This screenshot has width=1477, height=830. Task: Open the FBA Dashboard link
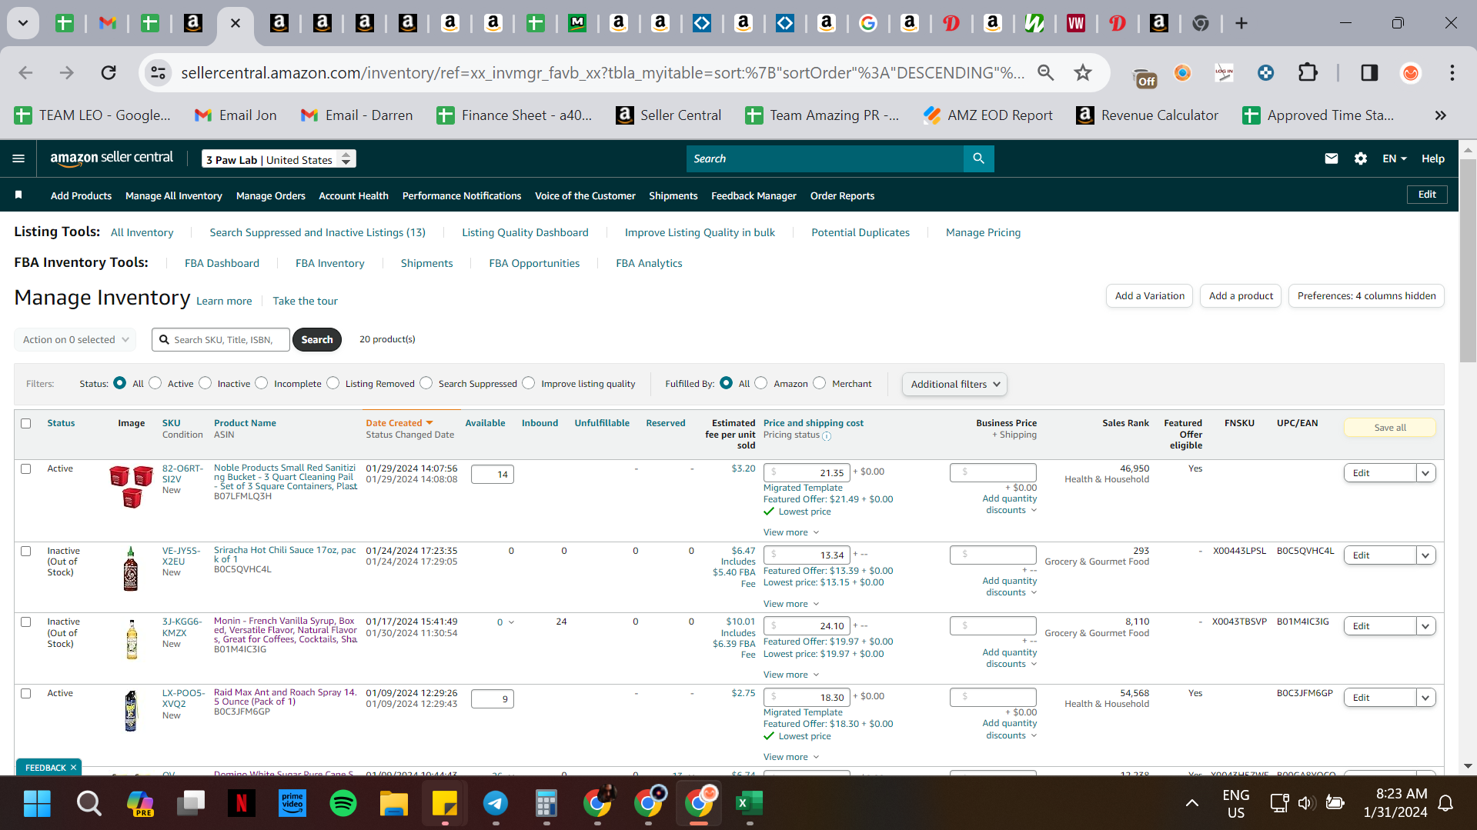point(222,263)
